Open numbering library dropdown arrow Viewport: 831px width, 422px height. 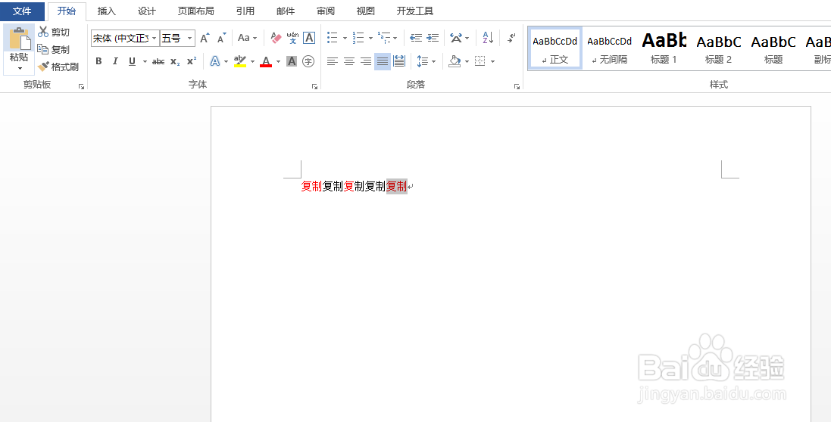click(370, 38)
